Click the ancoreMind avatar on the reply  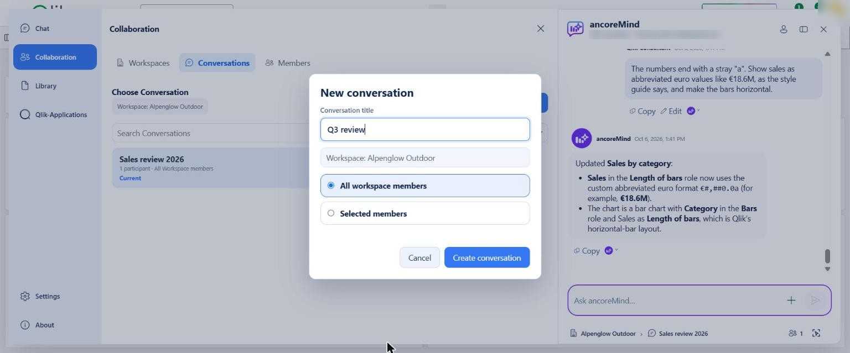tap(581, 138)
